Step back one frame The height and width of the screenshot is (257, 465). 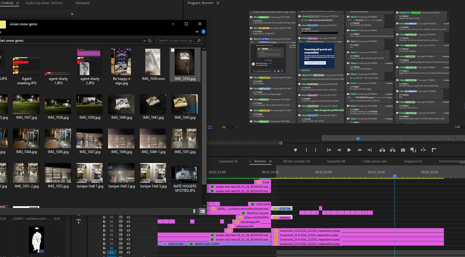pyautogui.click(x=339, y=150)
